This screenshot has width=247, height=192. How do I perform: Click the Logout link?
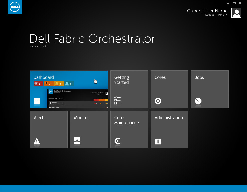[x=209, y=15]
